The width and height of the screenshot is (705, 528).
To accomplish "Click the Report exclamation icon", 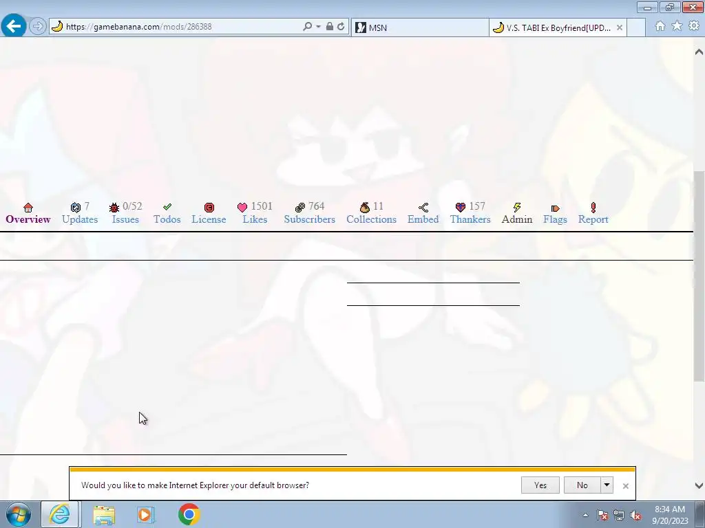I will click(x=593, y=208).
